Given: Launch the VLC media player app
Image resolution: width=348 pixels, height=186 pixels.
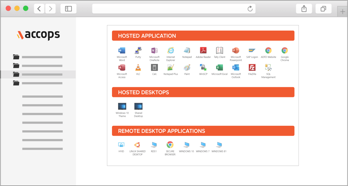Looking at the screenshot, I should coord(138,68).
